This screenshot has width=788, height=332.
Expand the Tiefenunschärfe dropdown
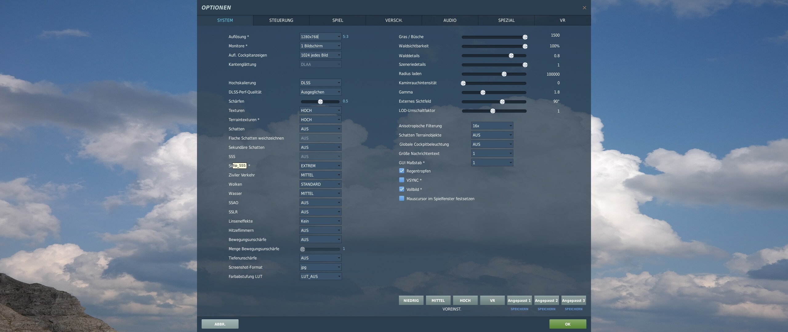[320, 258]
